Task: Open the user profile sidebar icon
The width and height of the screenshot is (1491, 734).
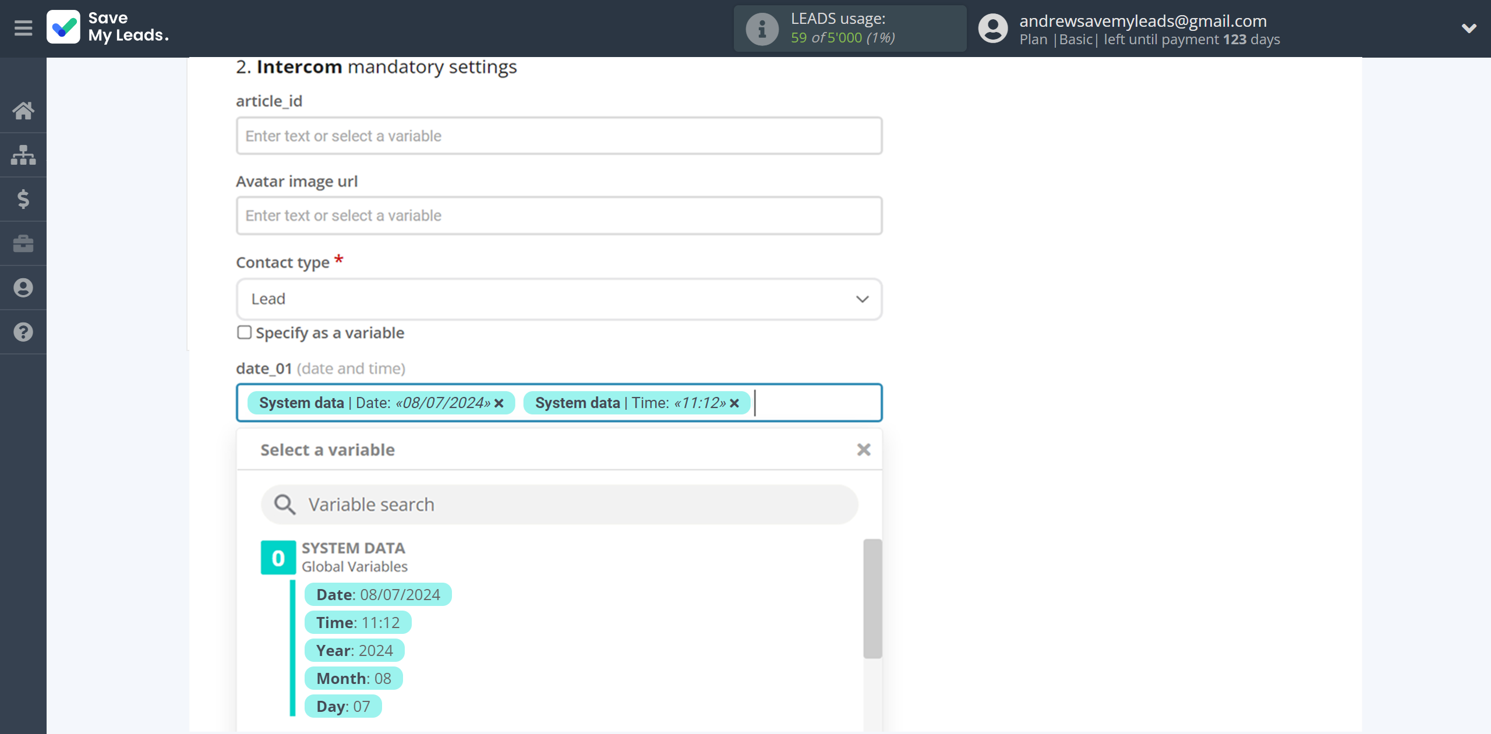Action: pos(23,288)
